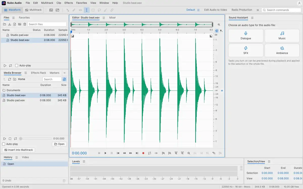The height and width of the screenshot is (189, 303).
Task: Click the record button in the editor transport
Action: coord(143,153)
